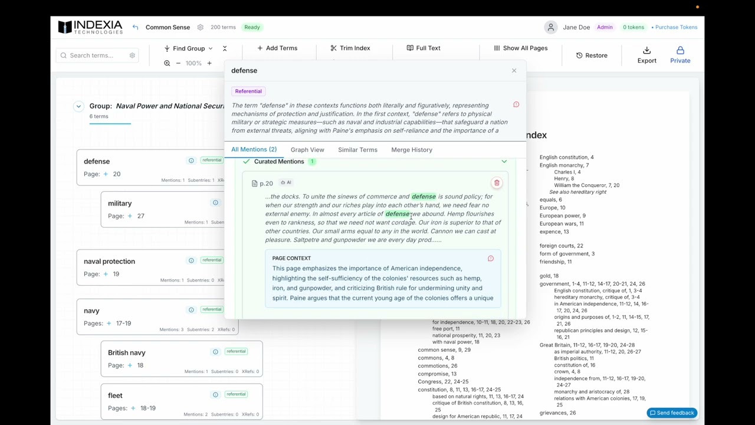Add a page to defense with plus icon
The width and height of the screenshot is (755, 425).
(106, 174)
